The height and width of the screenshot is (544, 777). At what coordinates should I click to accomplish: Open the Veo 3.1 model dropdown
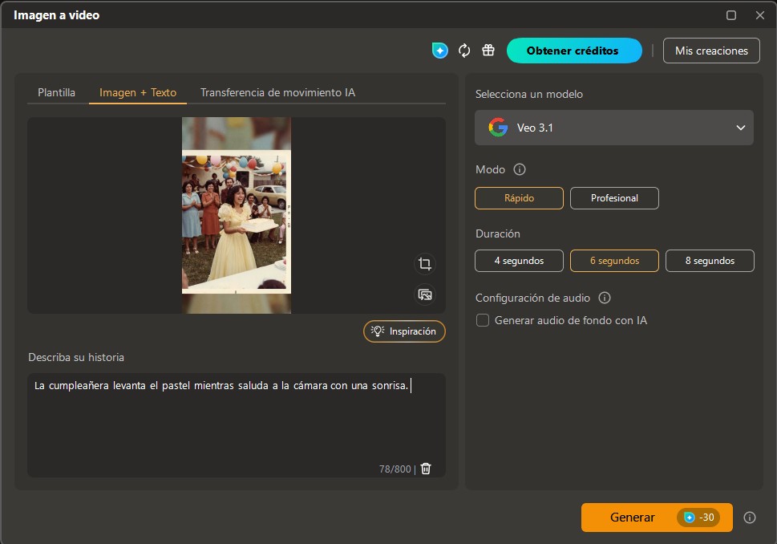tap(613, 128)
